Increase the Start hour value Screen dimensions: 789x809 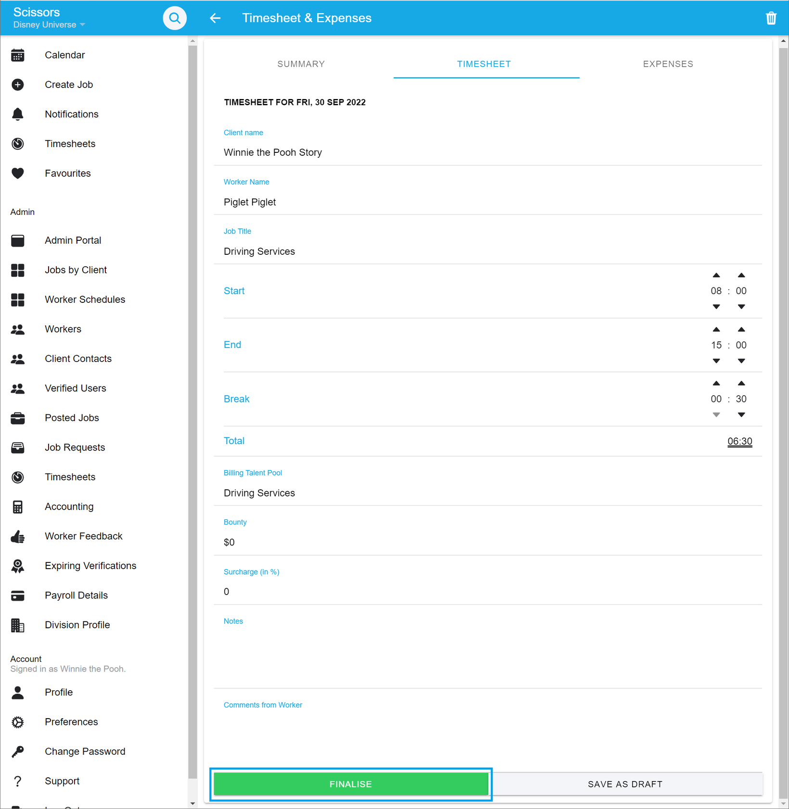716,275
